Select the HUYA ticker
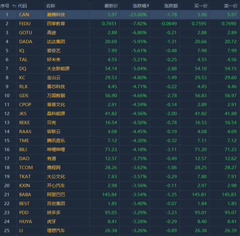Viewport: 240px width, 236px height. click(25, 222)
